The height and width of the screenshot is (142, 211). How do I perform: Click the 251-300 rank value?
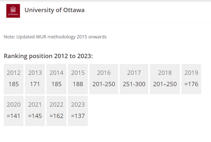point(134,84)
